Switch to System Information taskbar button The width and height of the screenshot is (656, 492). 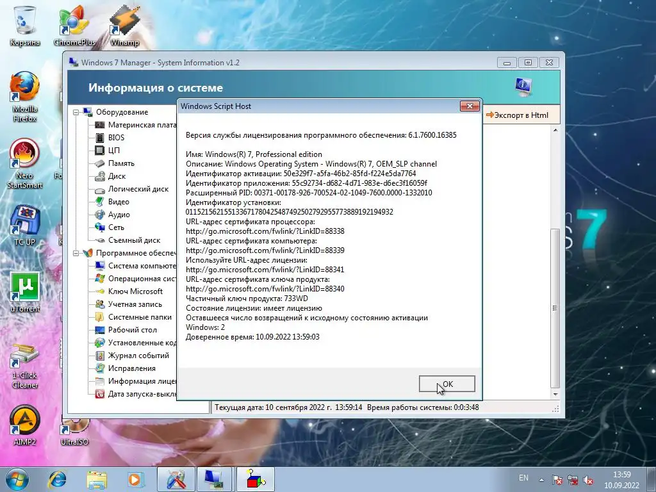215,479
